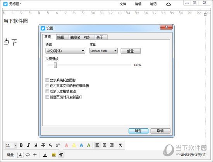
Task: Click the 重置 reset button
Action: click(x=131, y=51)
